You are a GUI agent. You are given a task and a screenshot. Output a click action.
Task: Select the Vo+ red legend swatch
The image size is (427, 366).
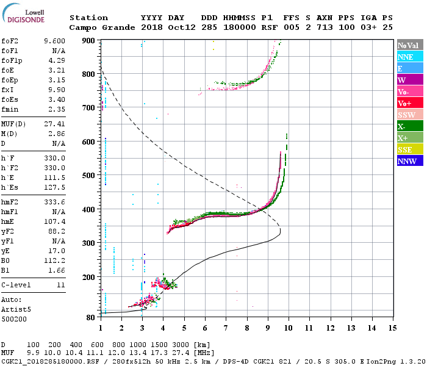pos(410,103)
